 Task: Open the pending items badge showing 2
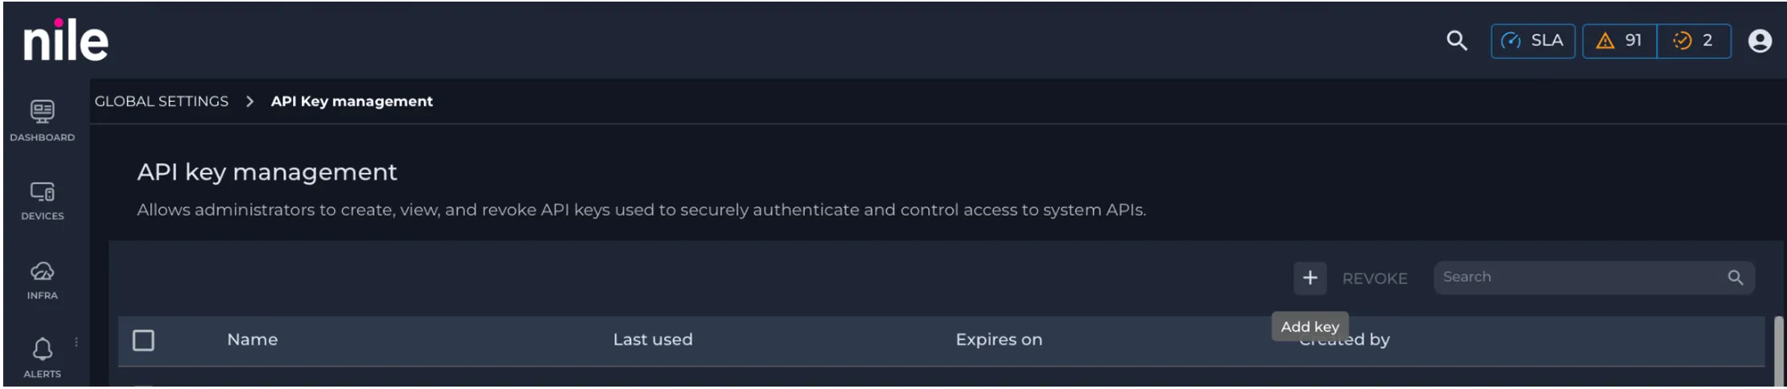(1693, 40)
